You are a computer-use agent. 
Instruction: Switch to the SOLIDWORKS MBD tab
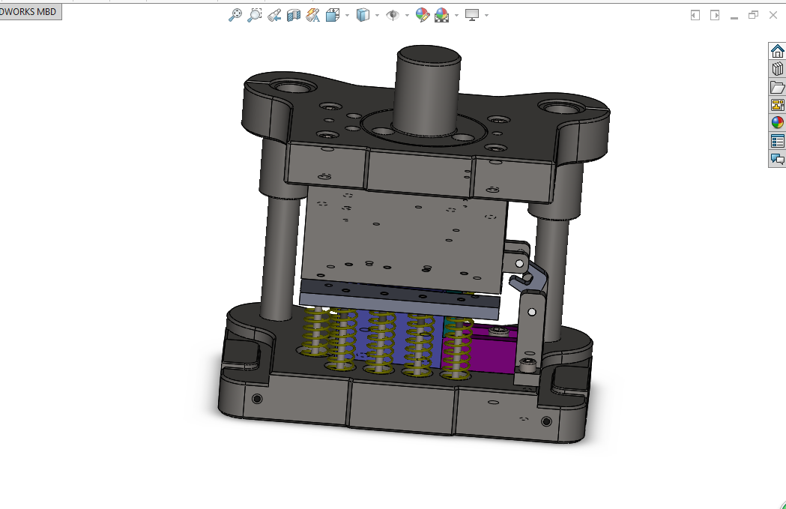click(30, 11)
